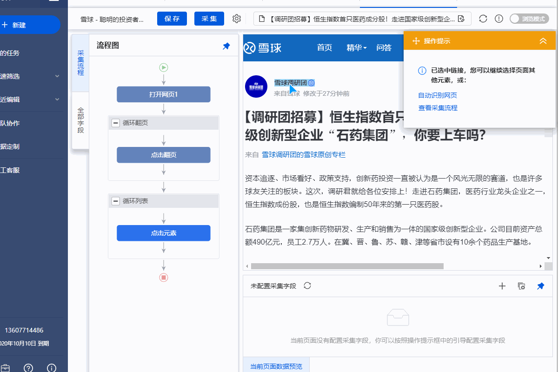Select the 打开网页1 flowchart step

(164, 94)
